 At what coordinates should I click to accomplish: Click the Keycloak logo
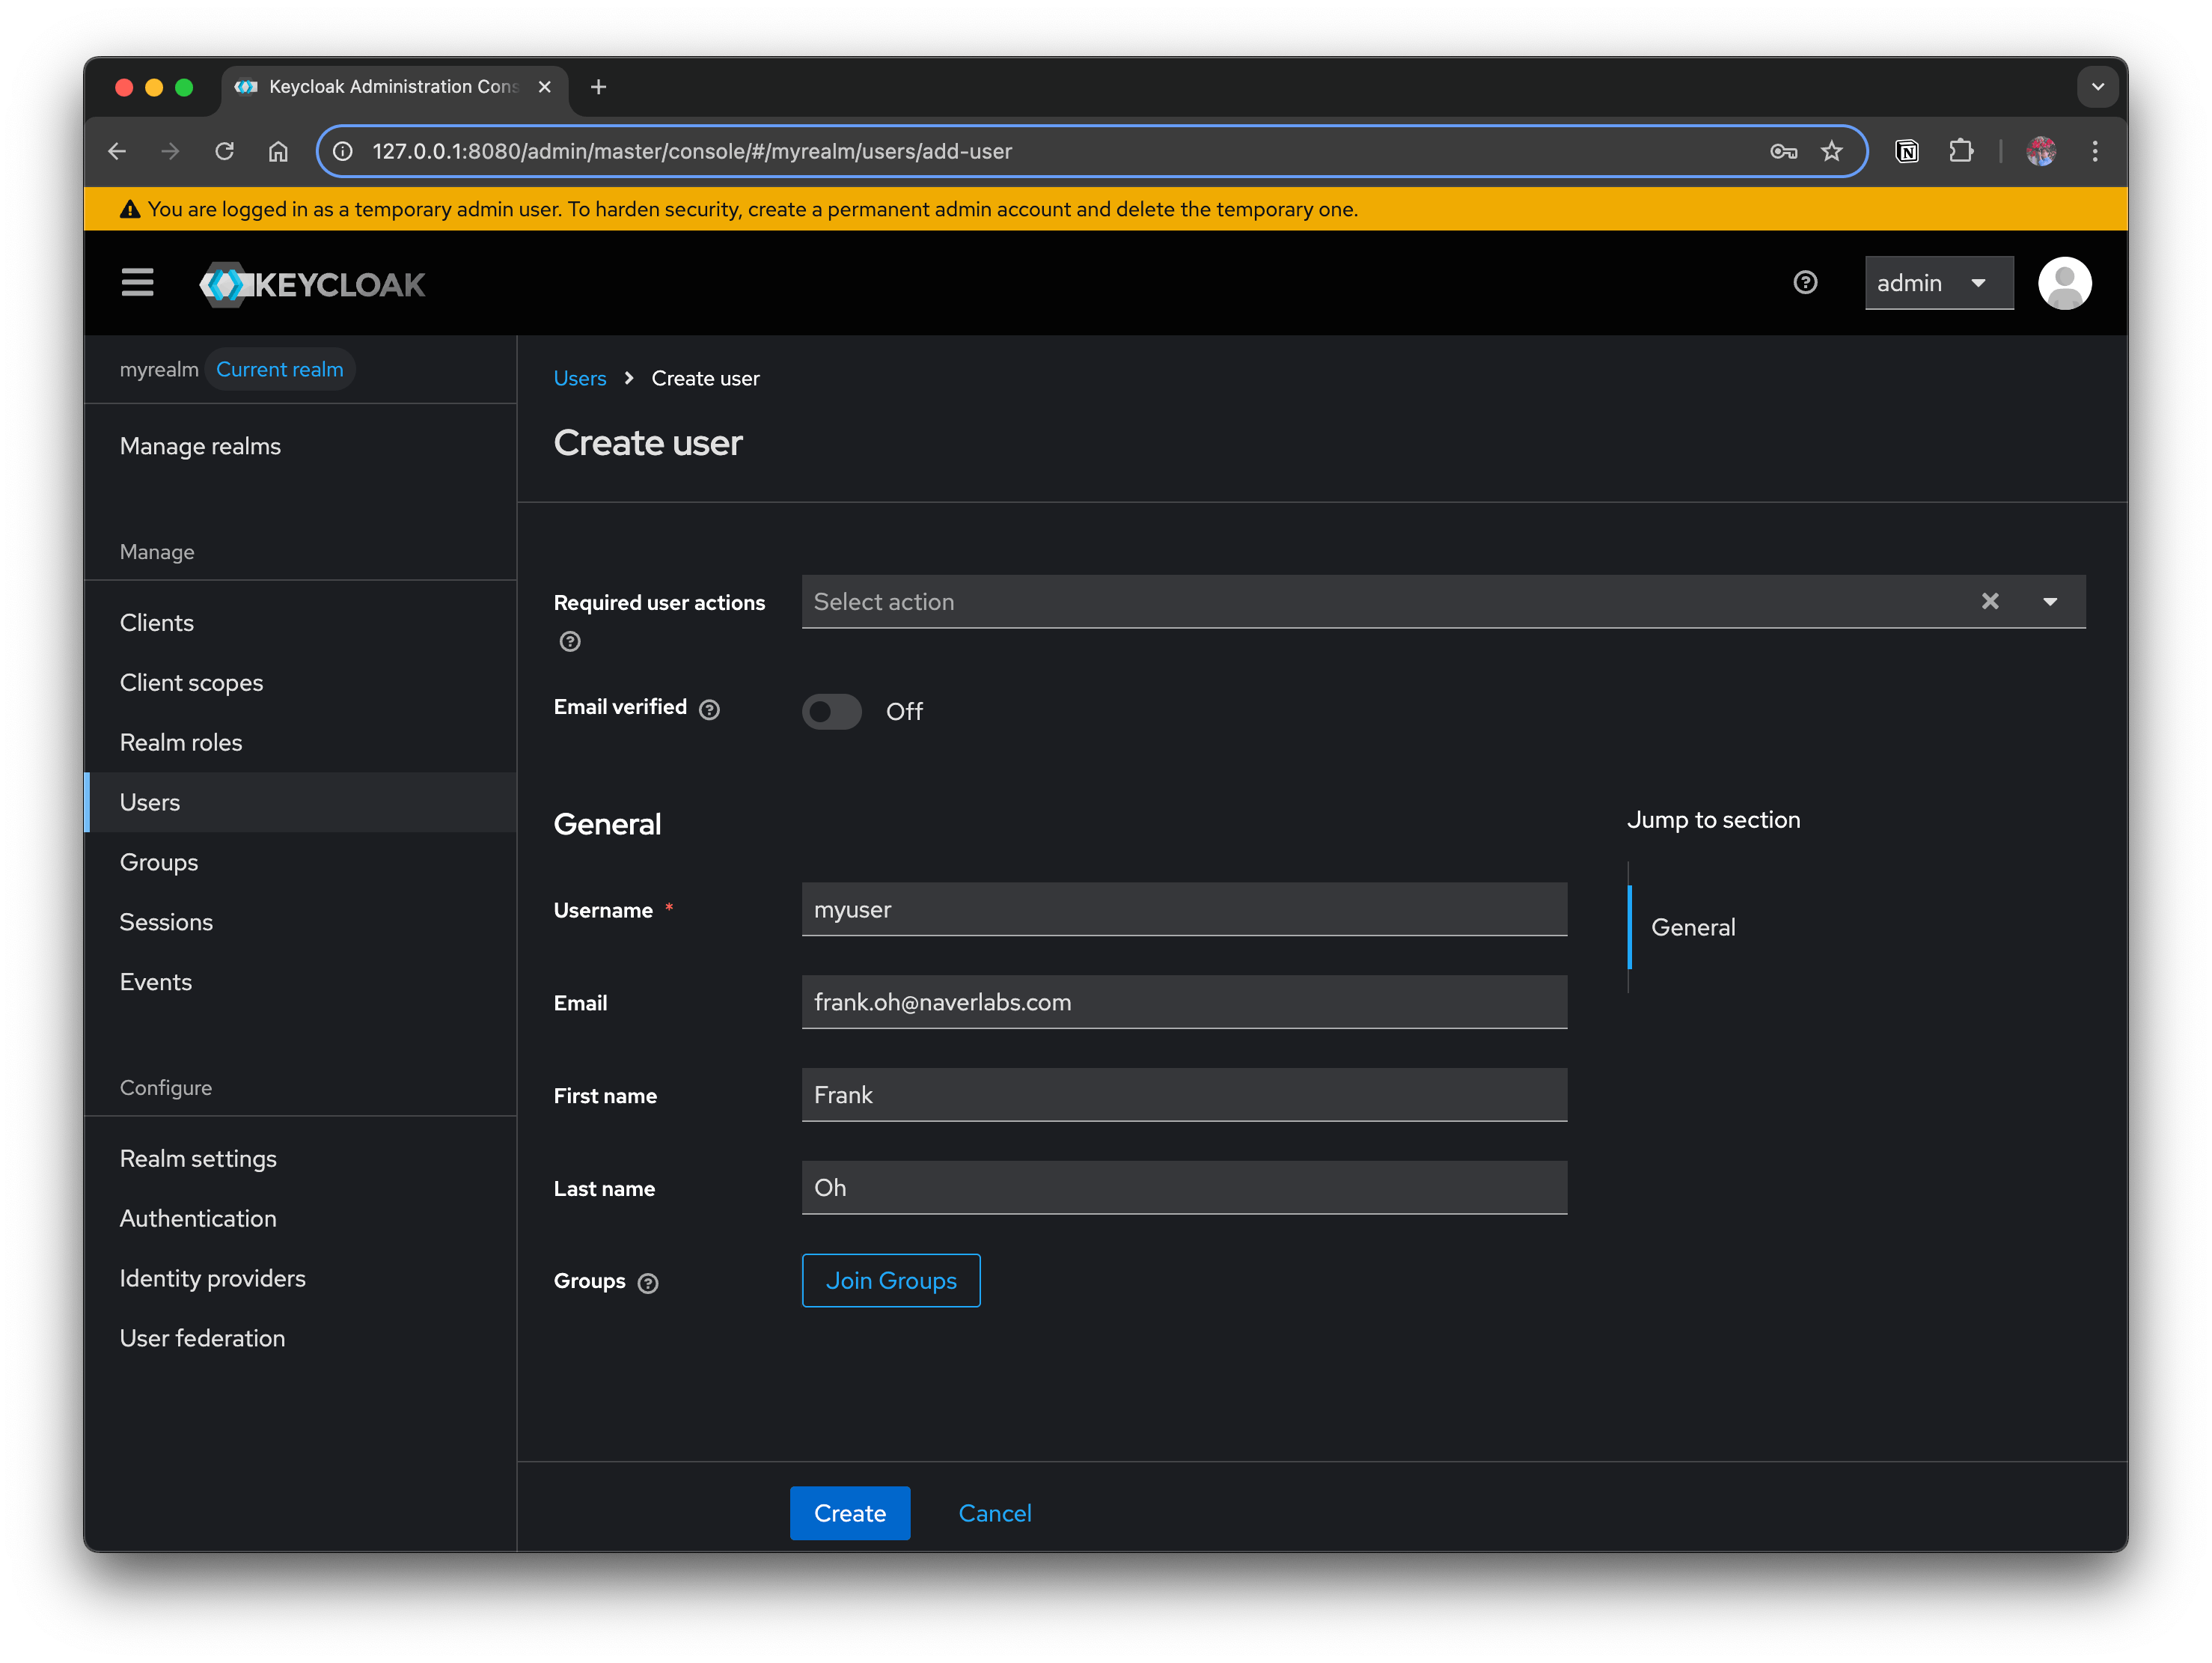pyautogui.click(x=312, y=284)
